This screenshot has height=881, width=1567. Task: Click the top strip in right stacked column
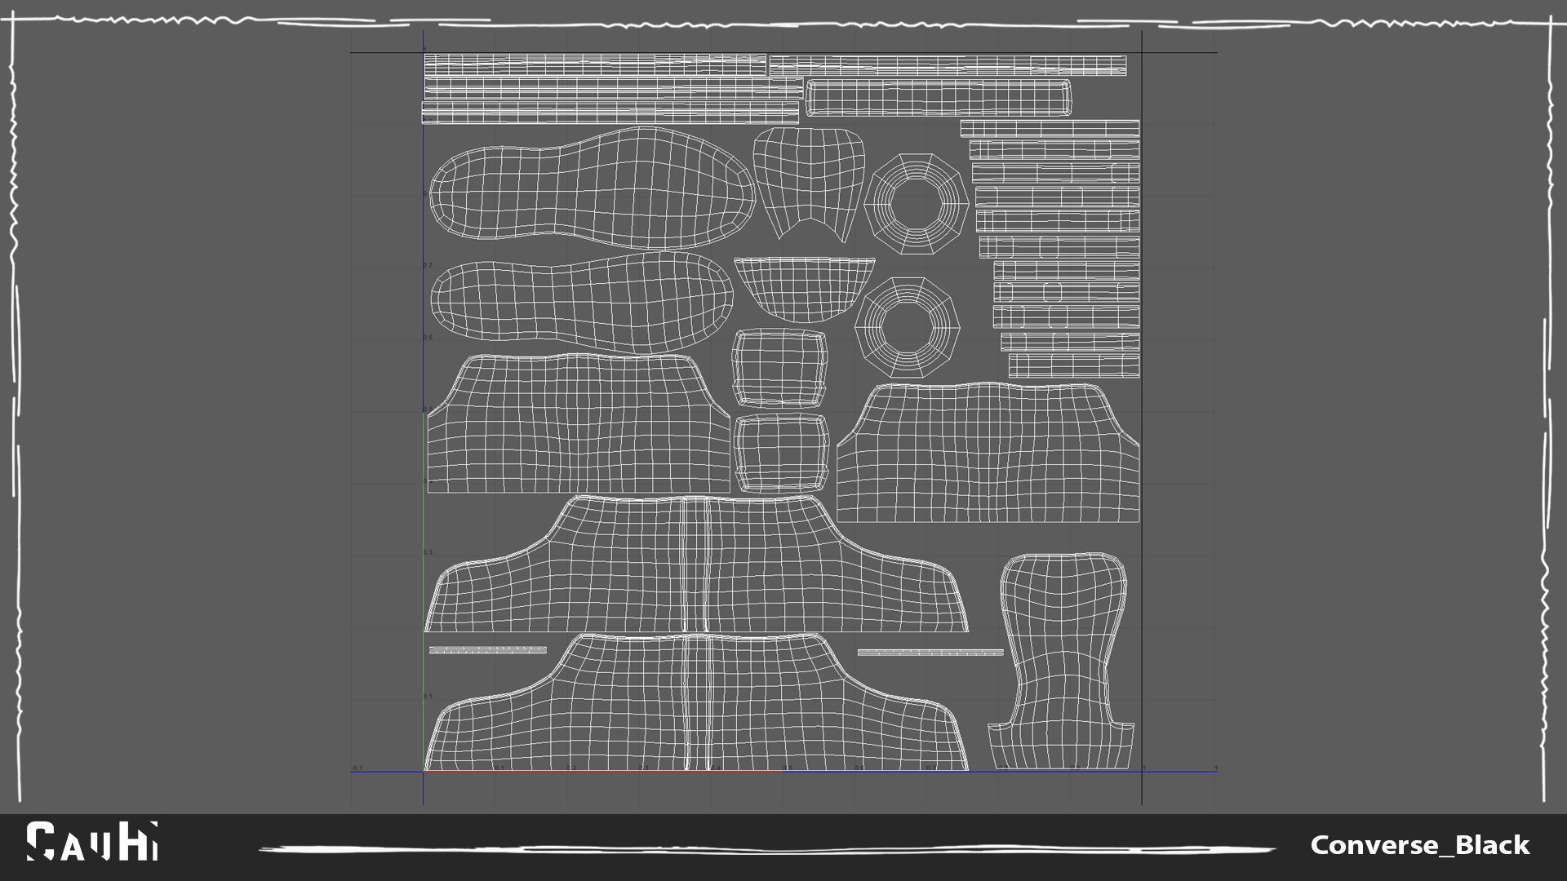click(1050, 128)
